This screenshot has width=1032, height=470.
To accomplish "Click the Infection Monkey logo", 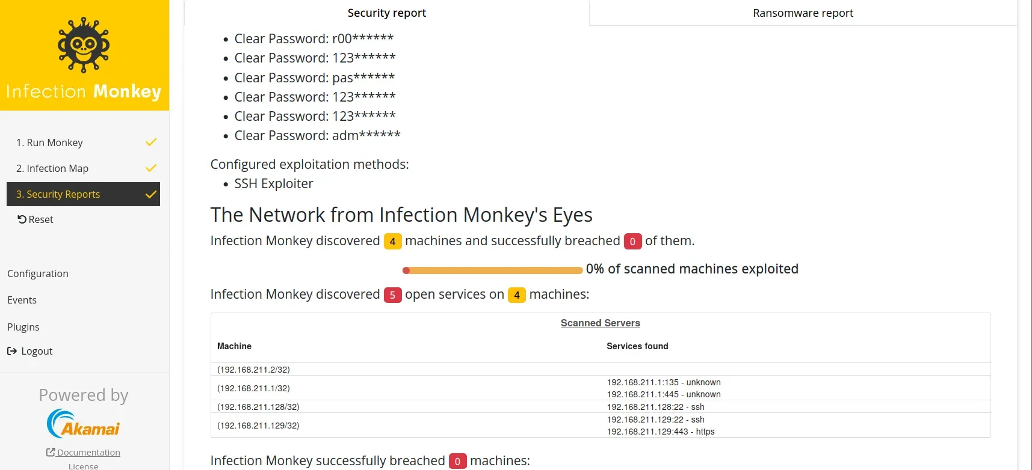I will (x=83, y=45).
